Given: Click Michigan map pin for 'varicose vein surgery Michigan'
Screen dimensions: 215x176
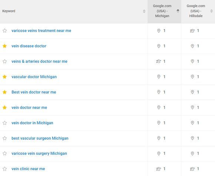Looking at the screenshot, I should [x=159, y=153].
